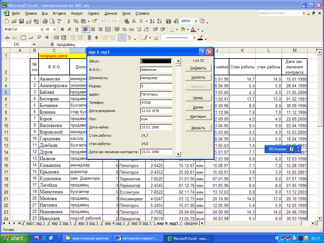Click the New workbook icon

(7, 21)
